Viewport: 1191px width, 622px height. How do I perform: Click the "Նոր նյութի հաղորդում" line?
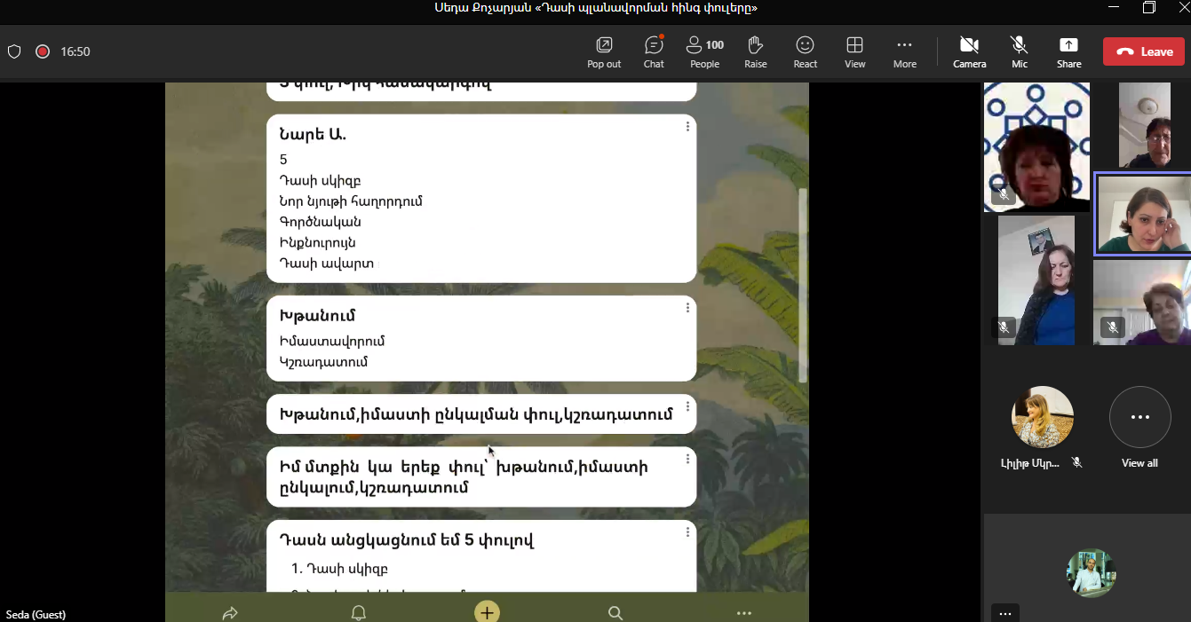351,201
